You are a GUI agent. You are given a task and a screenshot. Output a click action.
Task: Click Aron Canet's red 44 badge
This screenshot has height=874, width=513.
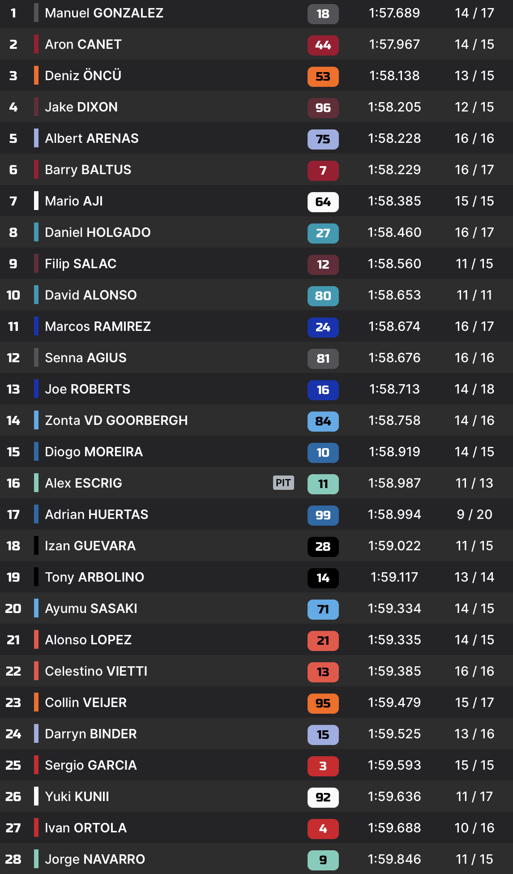(x=323, y=45)
